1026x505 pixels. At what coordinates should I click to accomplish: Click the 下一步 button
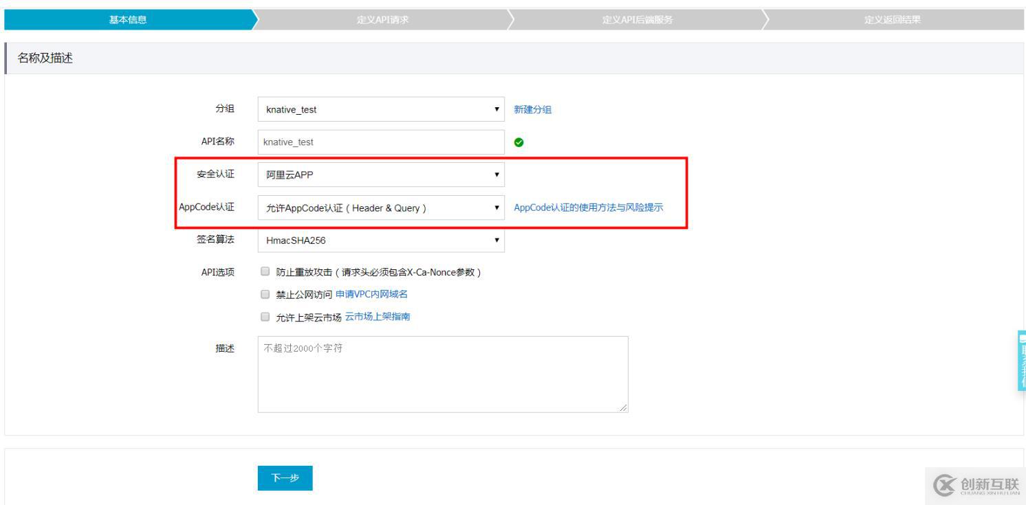tap(285, 478)
